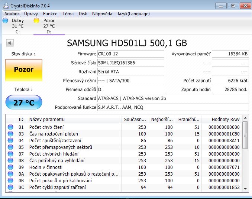This screenshot has height=199, width=252.
Task: Open the Téma menu
Action: (68, 14)
